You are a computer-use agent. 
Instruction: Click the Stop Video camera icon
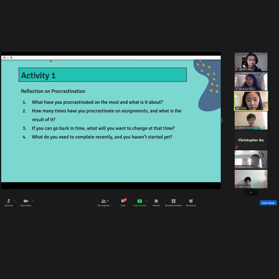click(26, 201)
